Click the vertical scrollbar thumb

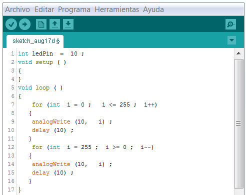click(238, 123)
